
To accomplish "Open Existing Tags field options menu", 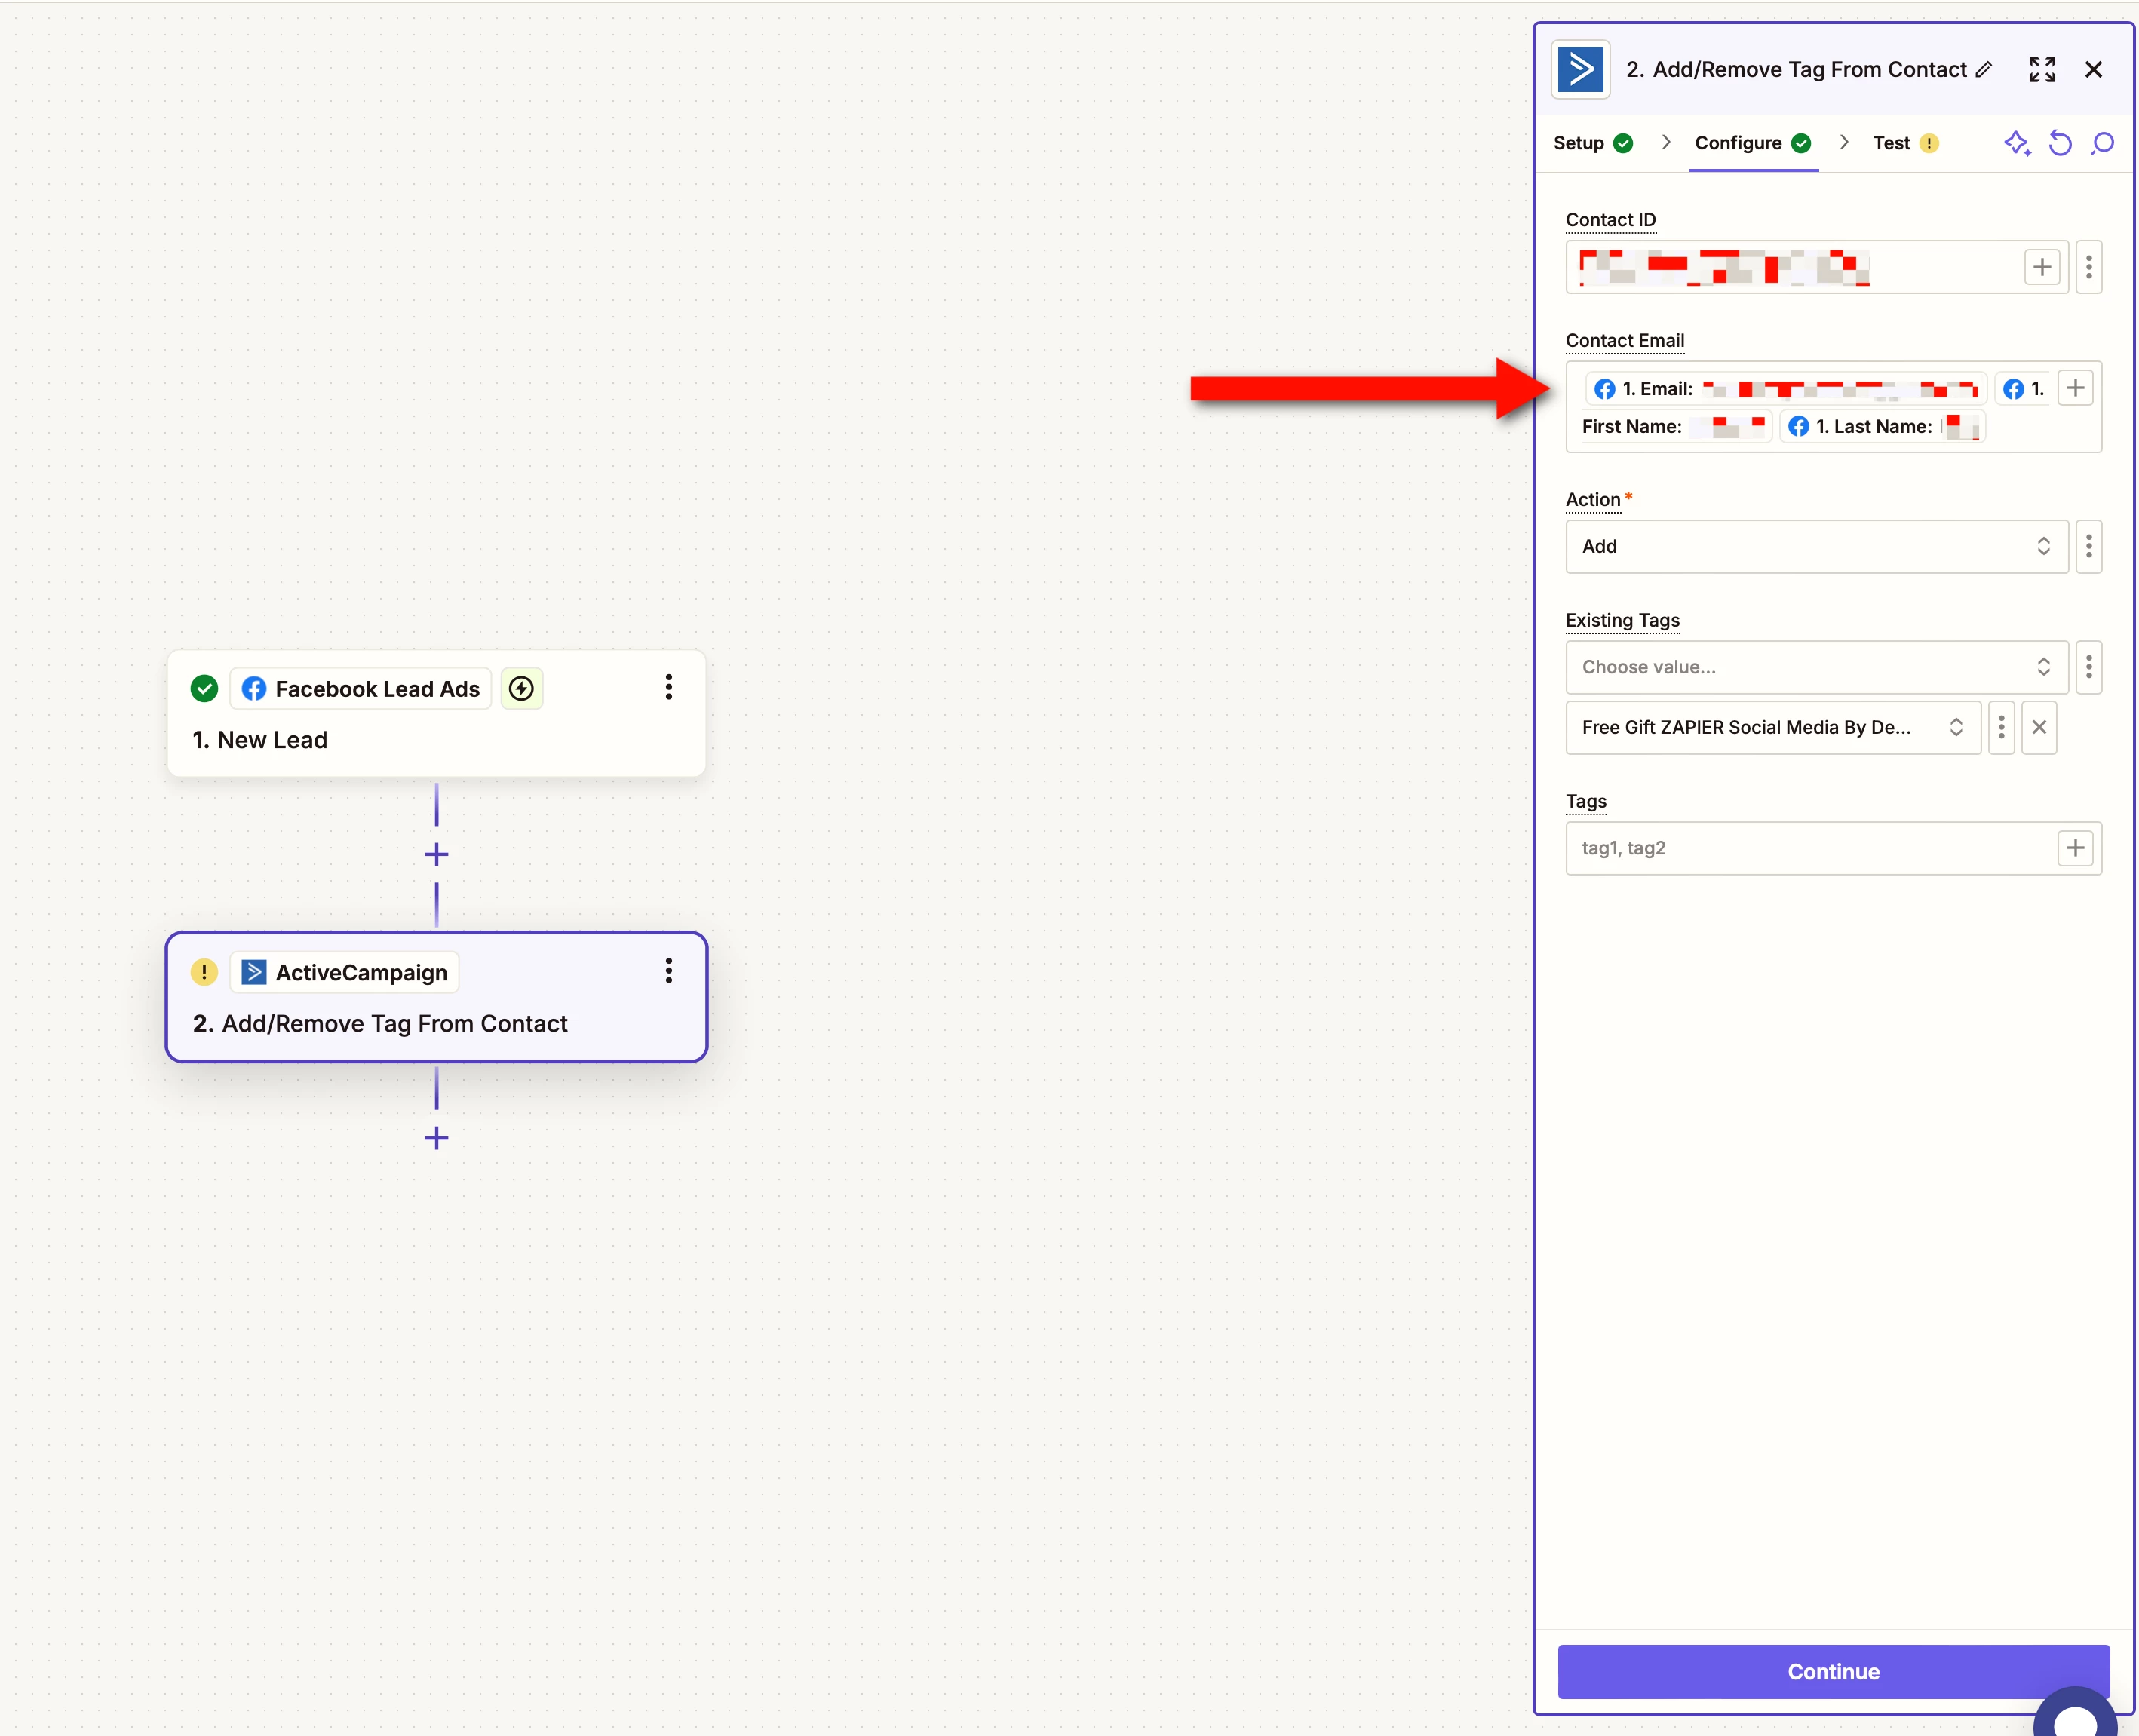I will pyautogui.click(x=2089, y=667).
